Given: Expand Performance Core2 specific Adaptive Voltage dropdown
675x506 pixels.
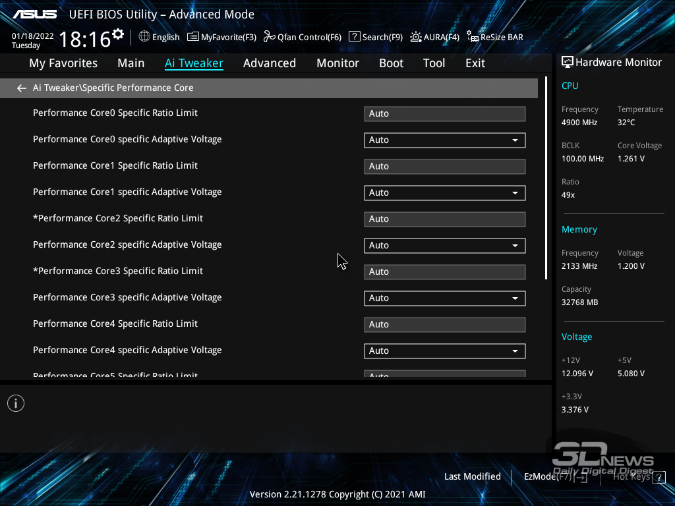Looking at the screenshot, I should coord(445,246).
